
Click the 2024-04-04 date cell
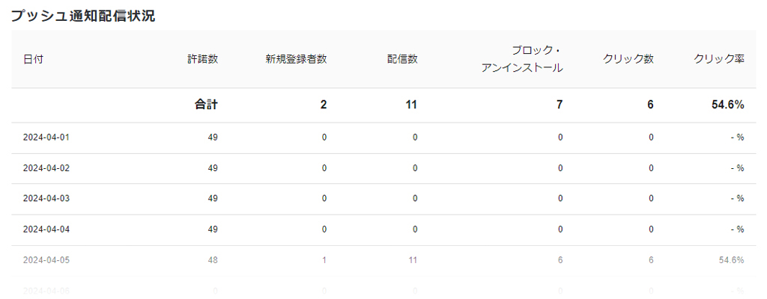[46, 229]
